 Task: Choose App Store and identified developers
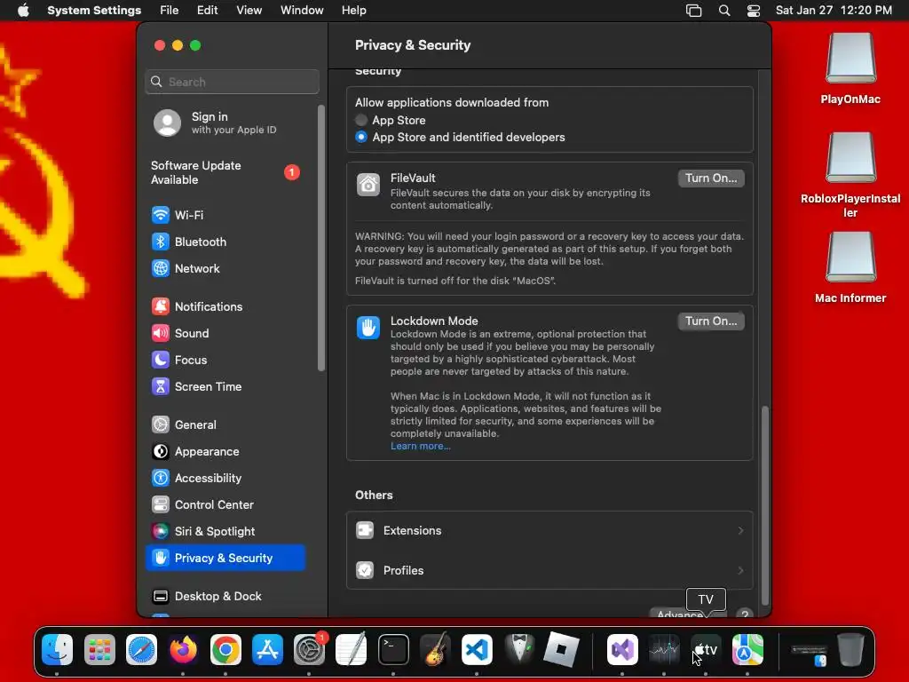pyautogui.click(x=361, y=137)
